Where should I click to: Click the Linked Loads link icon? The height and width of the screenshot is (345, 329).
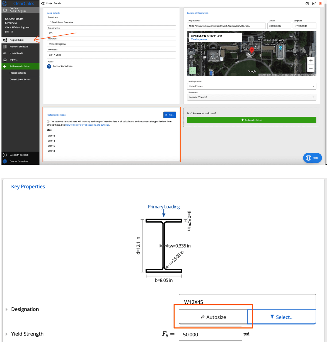coord(5,53)
